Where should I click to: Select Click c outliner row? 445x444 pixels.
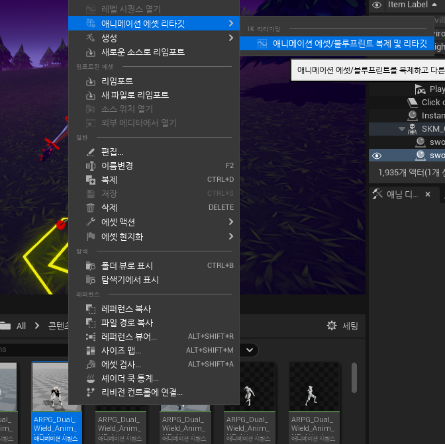click(407, 103)
